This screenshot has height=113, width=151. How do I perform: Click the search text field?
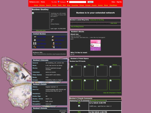click(78, 2)
